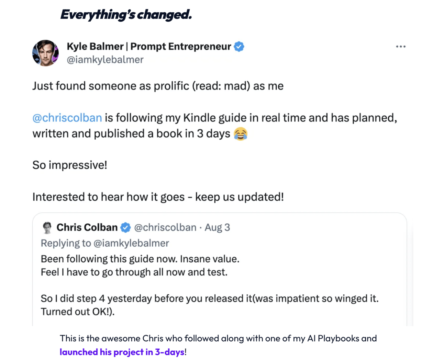This screenshot has width=444, height=364.
Task: Click the @iamkylebalmer handle under name
Action: click(x=105, y=60)
